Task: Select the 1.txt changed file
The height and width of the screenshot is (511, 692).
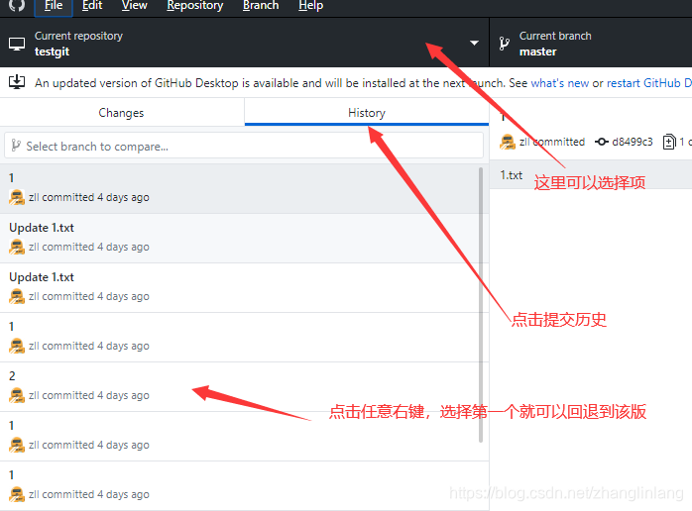Action: pos(591,175)
